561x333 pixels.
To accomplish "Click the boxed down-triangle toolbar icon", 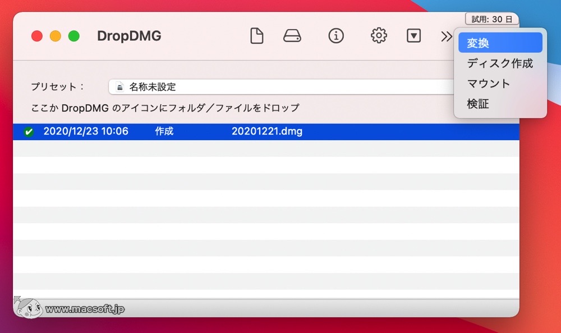I will pos(413,36).
